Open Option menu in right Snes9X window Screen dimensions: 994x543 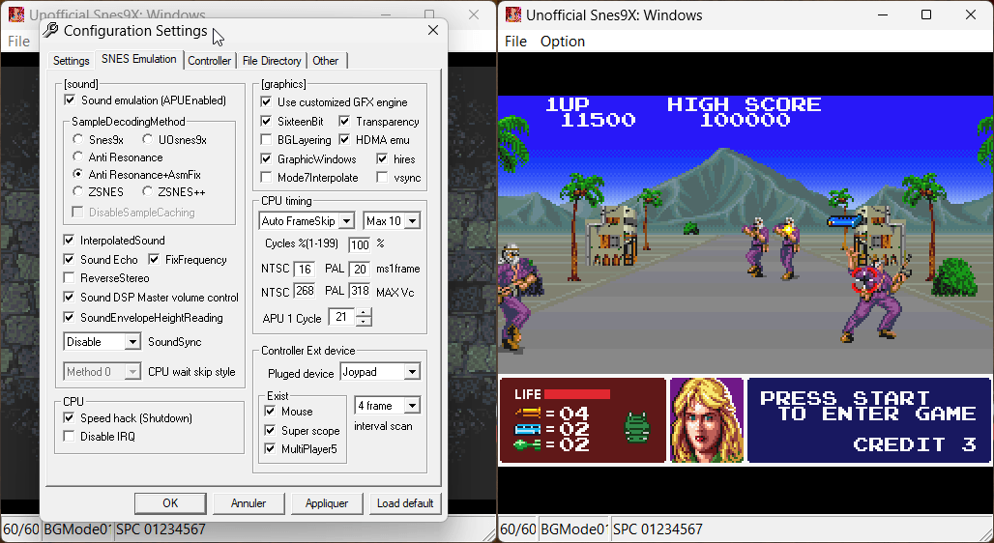tap(563, 42)
